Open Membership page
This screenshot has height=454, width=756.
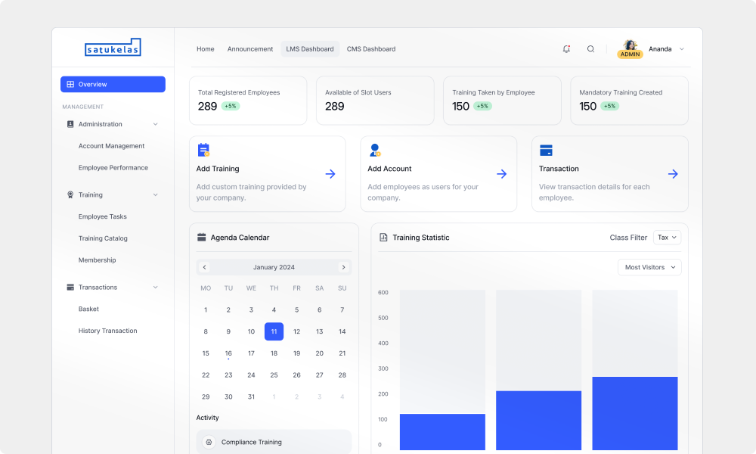[98, 260]
